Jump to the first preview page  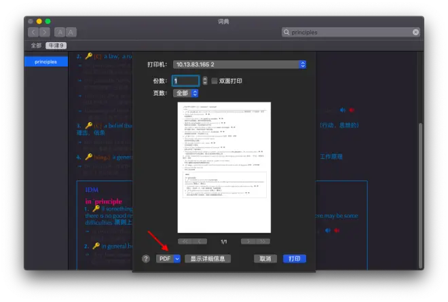(185, 242)
